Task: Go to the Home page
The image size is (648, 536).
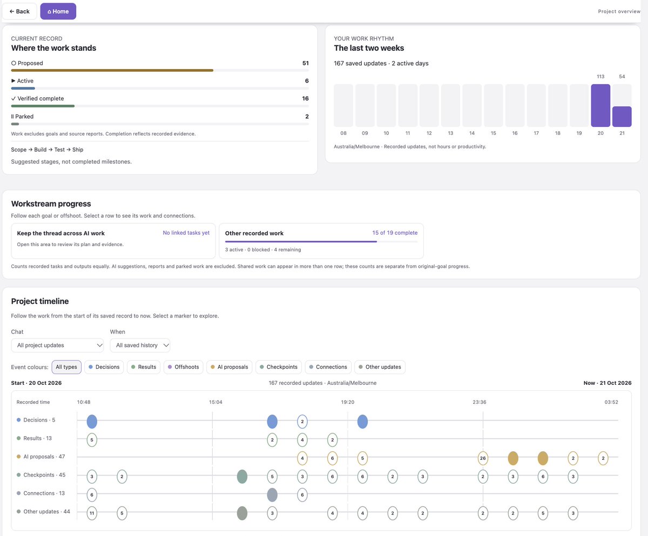Action: [58, 11]
